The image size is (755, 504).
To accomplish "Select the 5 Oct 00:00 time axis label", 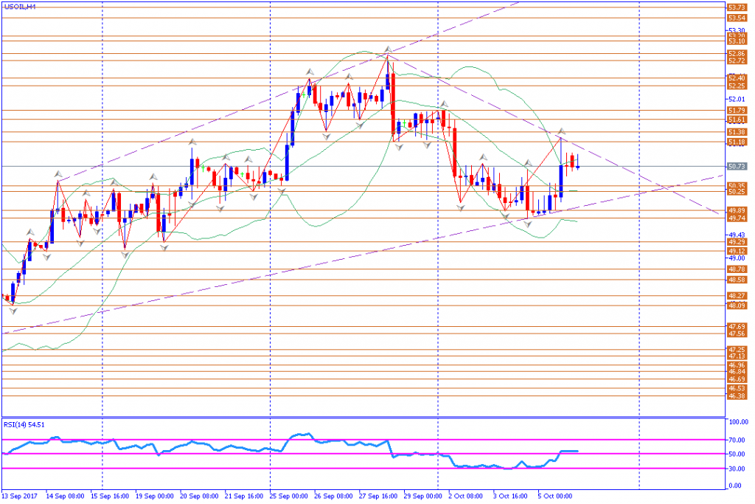I will pos(554,496).
